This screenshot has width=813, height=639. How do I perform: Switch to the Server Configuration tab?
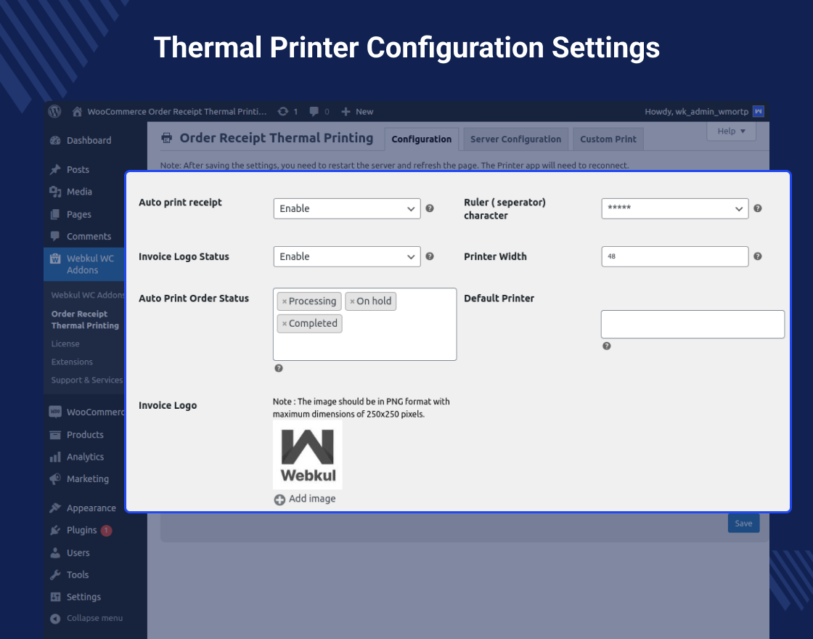click(515, 139)
